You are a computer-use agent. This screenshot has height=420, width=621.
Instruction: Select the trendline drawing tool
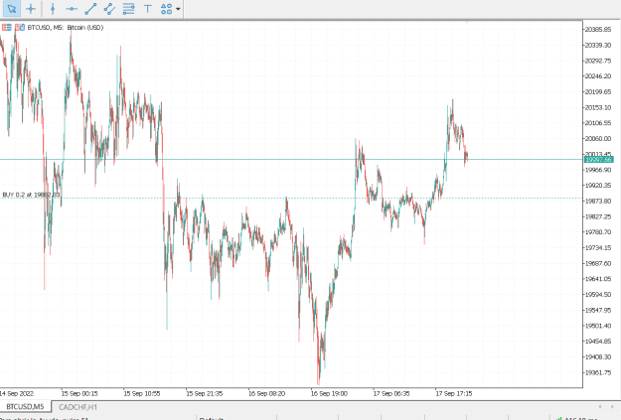(90, 8)
